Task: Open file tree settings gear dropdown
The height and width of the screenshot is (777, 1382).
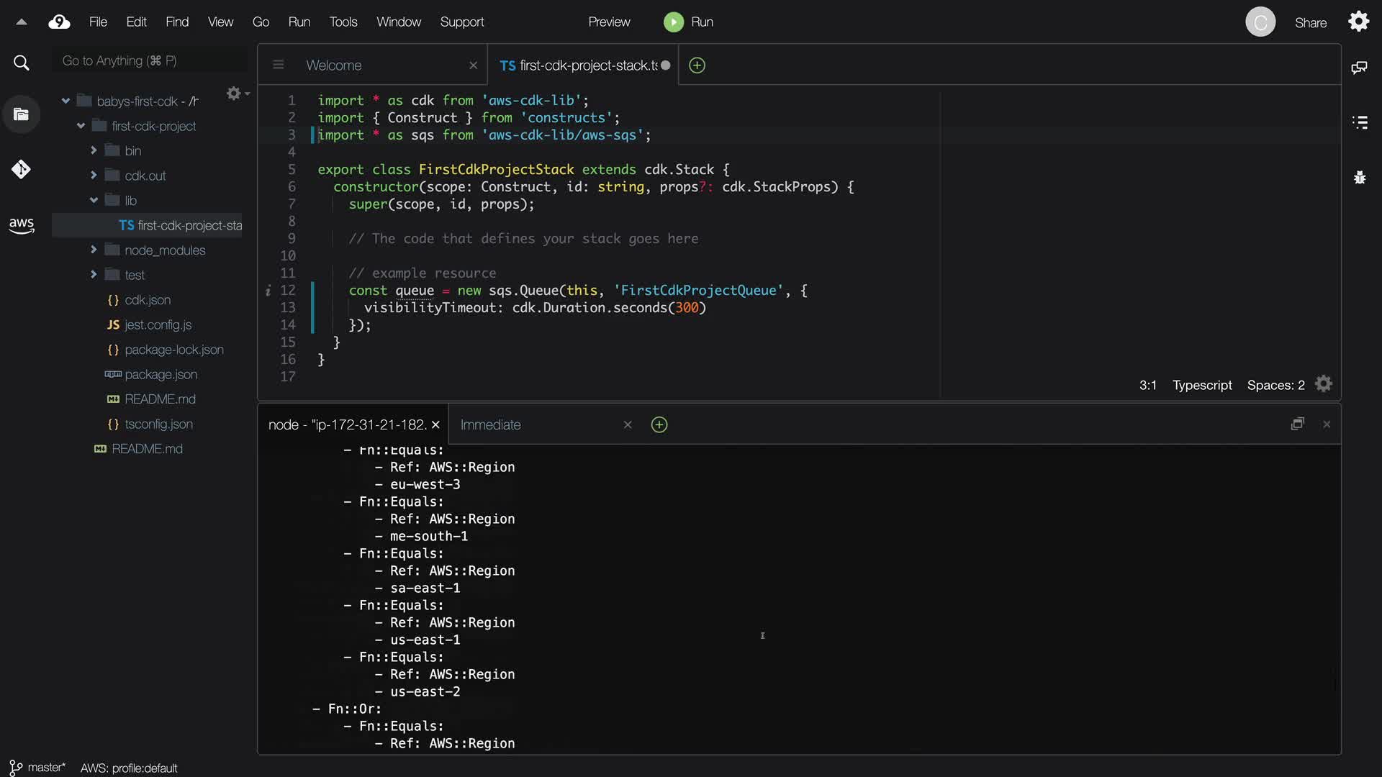Action: (x=236, y=94)
